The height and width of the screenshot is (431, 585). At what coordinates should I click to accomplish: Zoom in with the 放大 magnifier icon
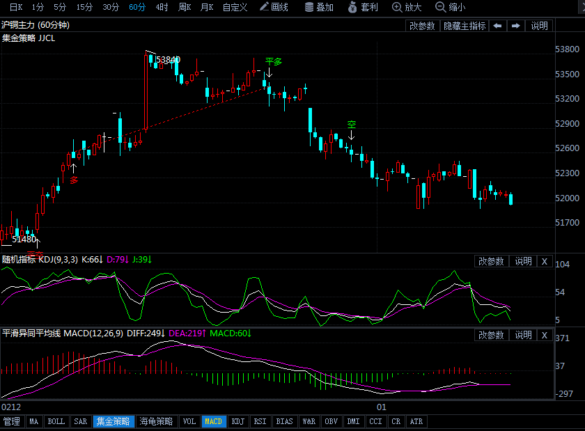tap(401, 9)
